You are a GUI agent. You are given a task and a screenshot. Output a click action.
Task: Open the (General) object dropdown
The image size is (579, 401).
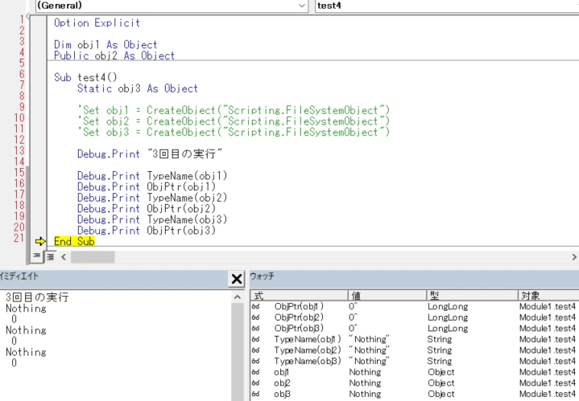coord(172,6)
